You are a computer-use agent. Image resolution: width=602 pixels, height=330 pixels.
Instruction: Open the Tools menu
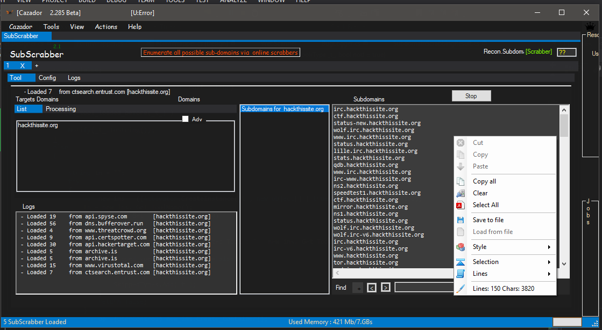pos(51,27)
